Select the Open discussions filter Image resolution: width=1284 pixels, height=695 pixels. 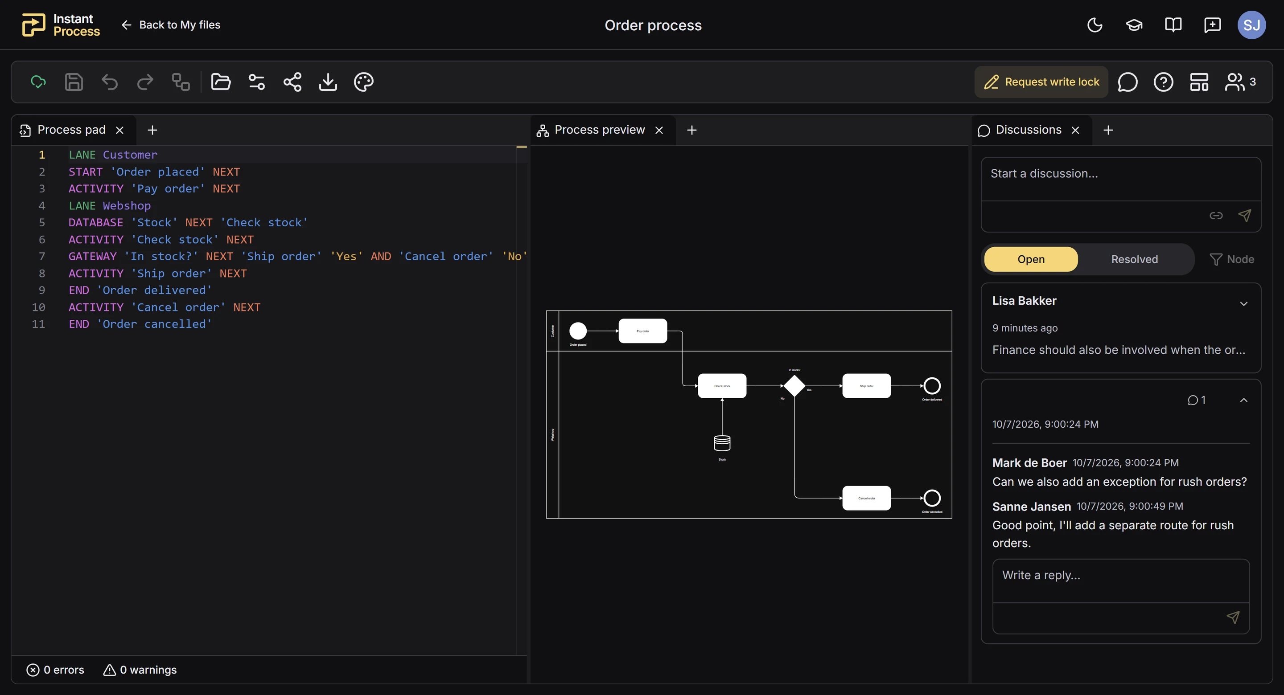[x=1031, y=259]
